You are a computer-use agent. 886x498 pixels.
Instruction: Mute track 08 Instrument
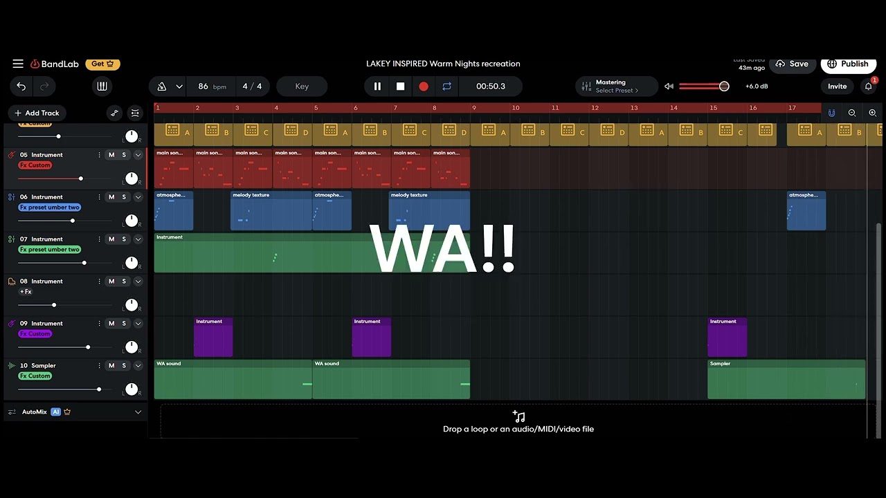tap(111, 282)
